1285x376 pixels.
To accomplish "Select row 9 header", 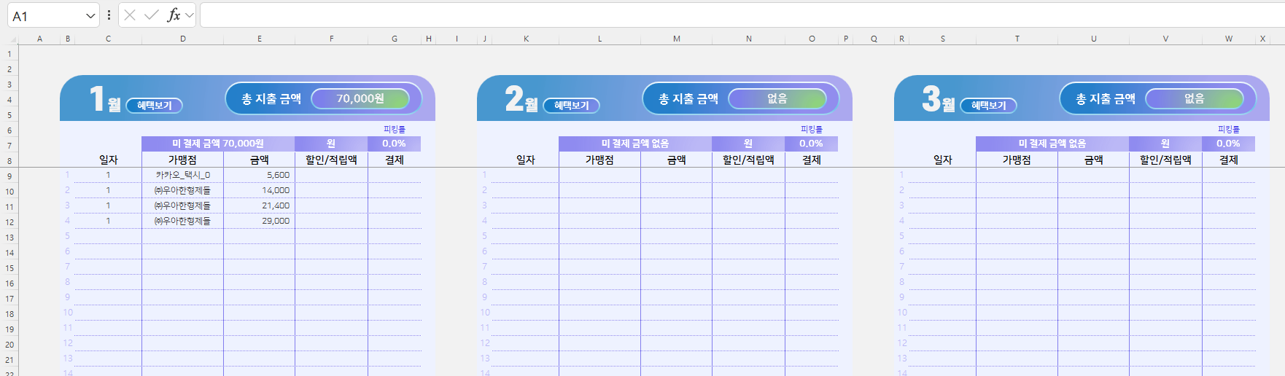I will 9,176.
